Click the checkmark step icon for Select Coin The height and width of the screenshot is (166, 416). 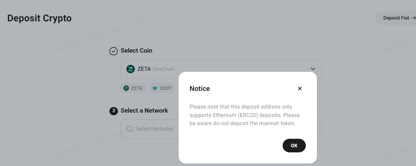[x=113, y=51]
